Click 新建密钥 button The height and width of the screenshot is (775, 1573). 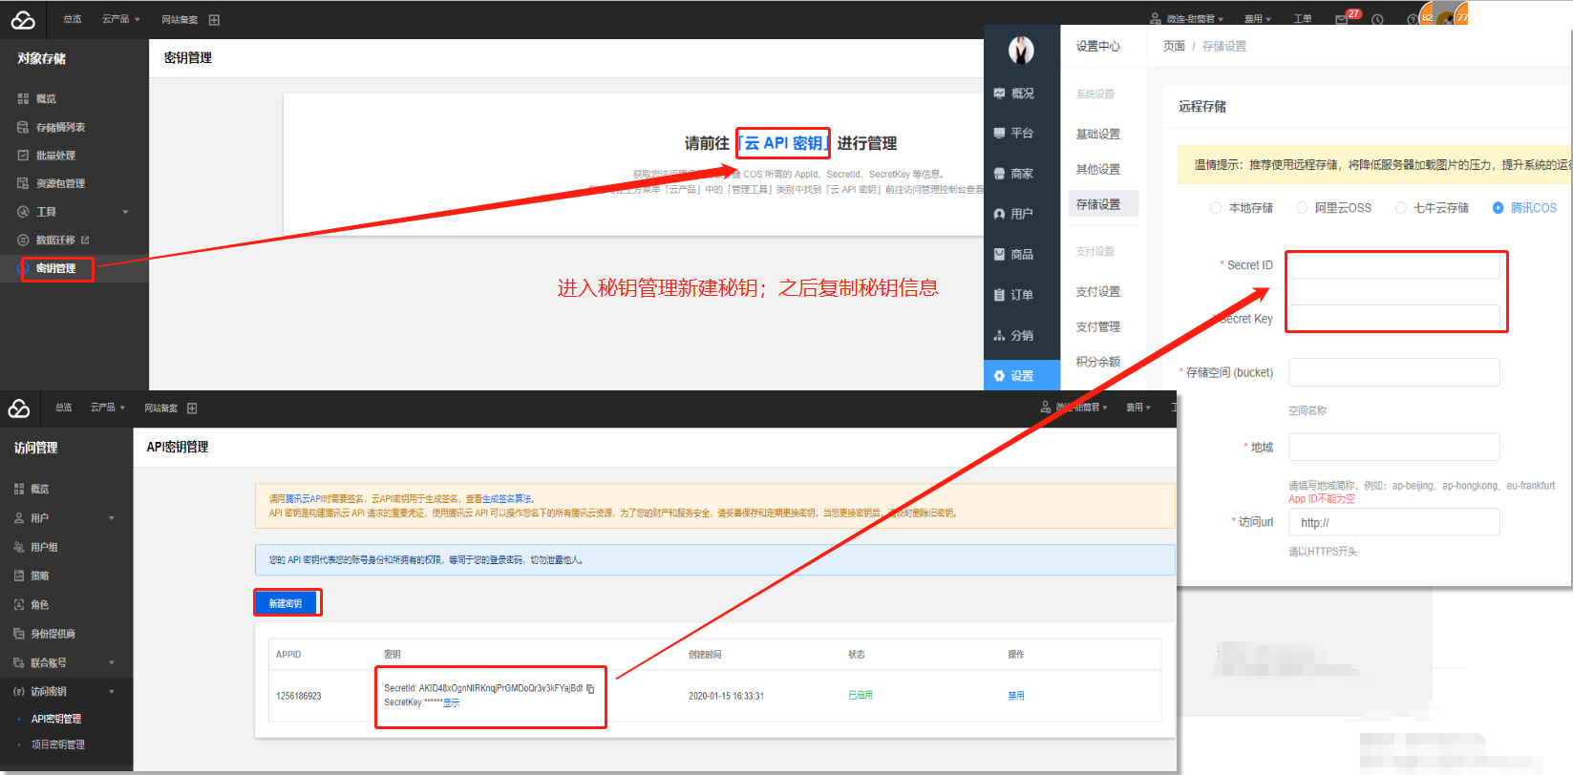click(286, 603)
